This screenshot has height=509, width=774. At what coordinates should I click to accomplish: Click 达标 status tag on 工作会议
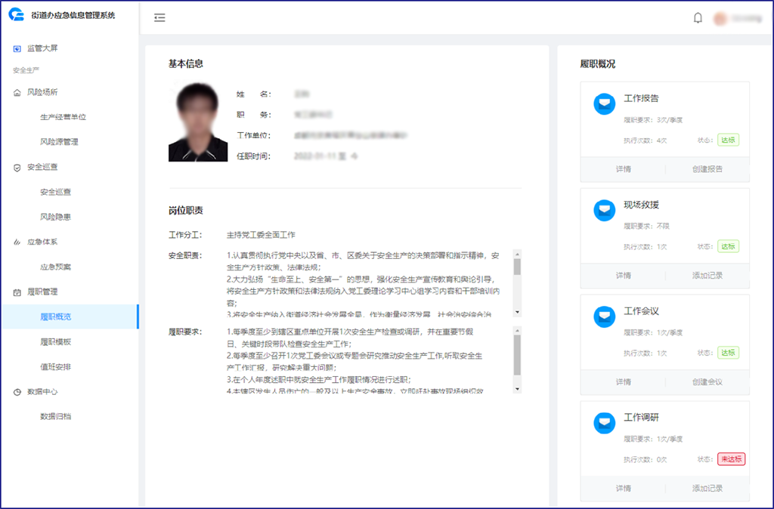[728, 353]
